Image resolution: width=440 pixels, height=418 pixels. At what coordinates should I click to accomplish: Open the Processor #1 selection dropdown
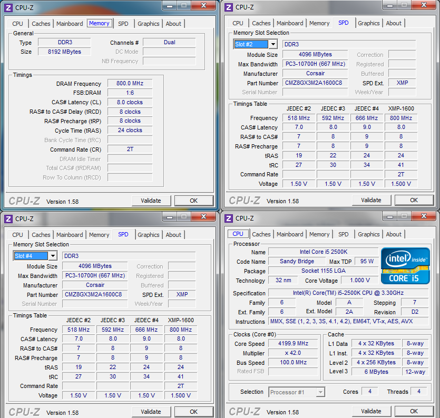tap(320, 392)
